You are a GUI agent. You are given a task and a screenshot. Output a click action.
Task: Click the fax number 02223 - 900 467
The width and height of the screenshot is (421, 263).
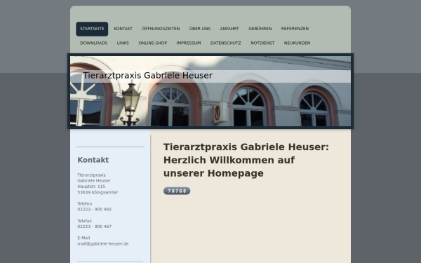point(94,227)
